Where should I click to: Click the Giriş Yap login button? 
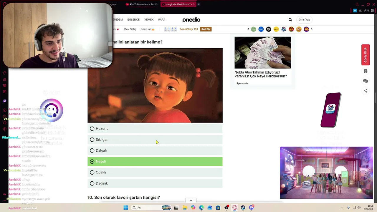[x=304, y=20]
